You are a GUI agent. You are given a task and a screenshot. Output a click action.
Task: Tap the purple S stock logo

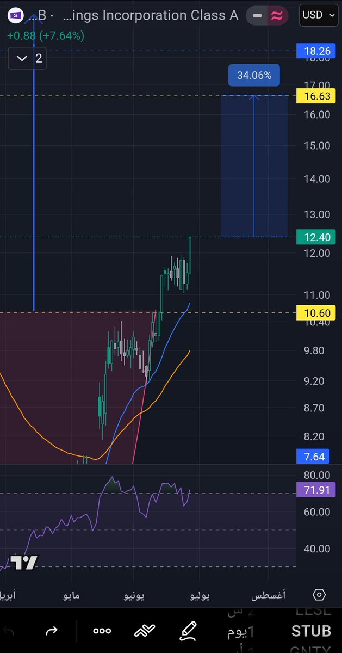point(16,16)
